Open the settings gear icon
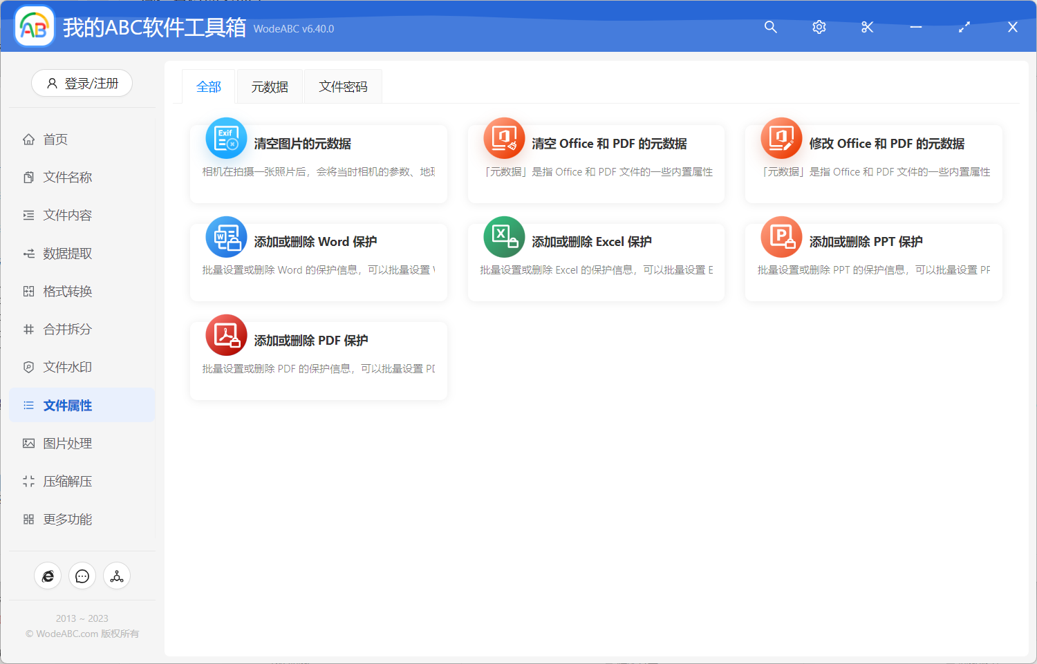 819,27
